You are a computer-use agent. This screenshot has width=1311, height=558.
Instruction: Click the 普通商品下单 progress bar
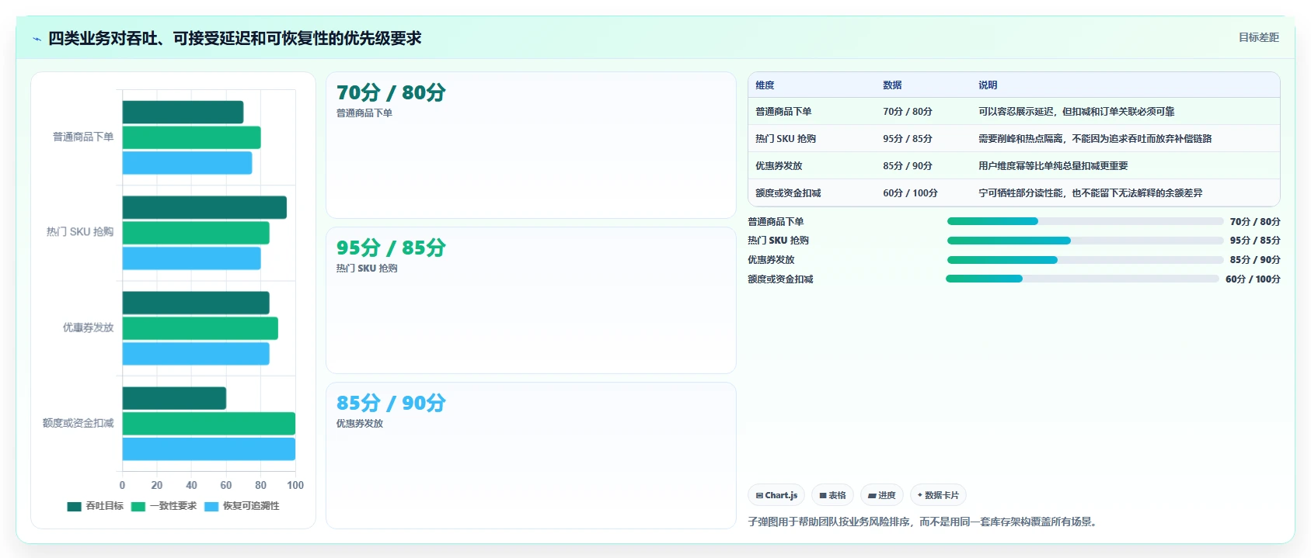(1085, 221)
